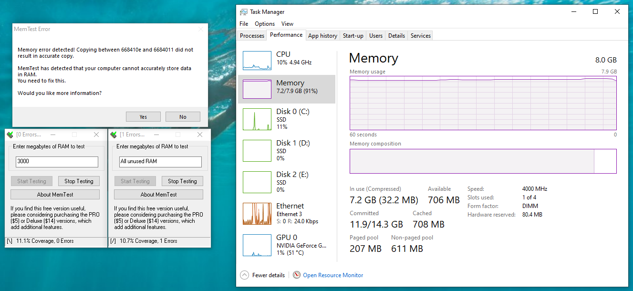Minimize the 1 Errors MemTest window
Screen dimensions: 633x291
pos(156,135)
